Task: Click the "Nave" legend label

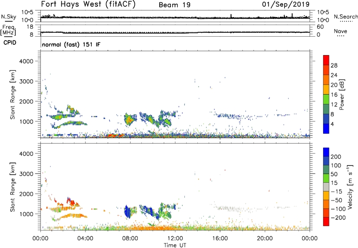Action: [341, 31]
